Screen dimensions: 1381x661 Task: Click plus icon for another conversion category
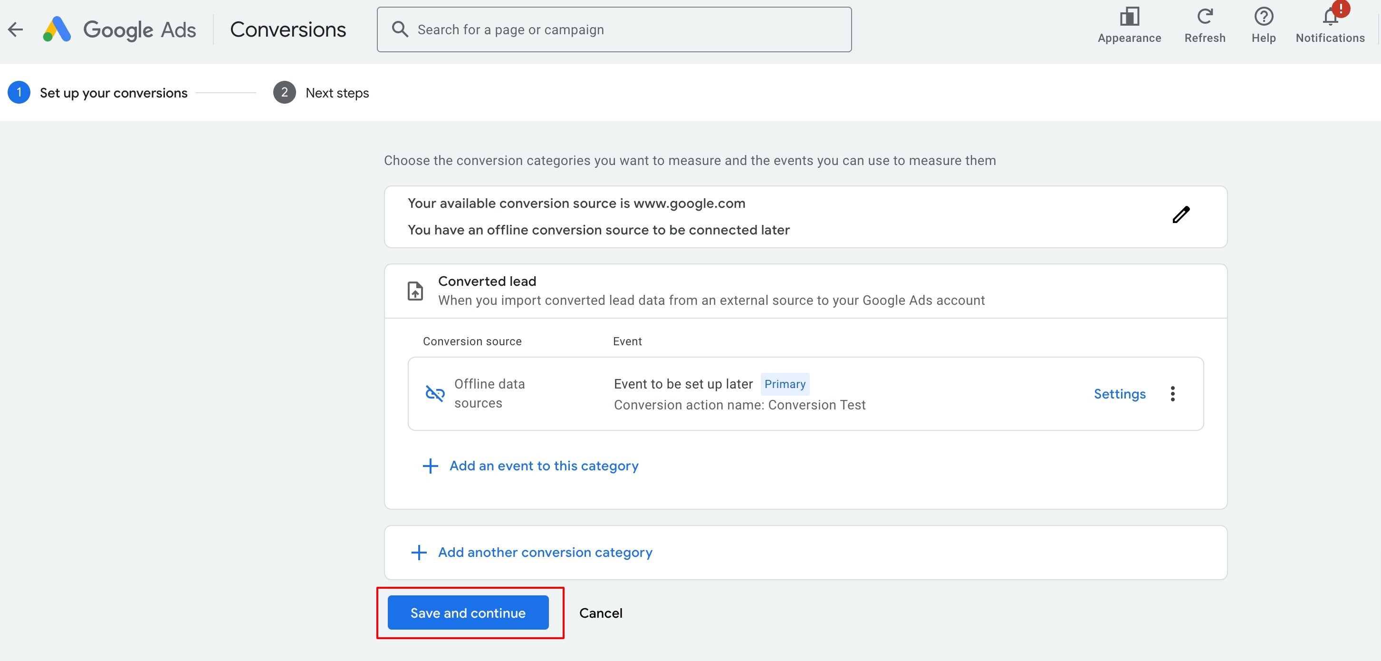pos(419,553)
